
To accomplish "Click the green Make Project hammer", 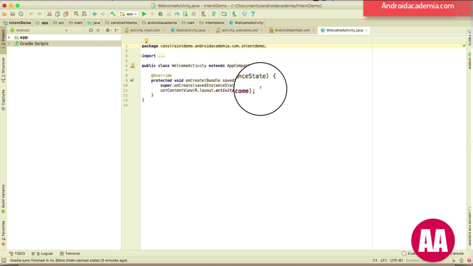I will click(x=113, y=14).
